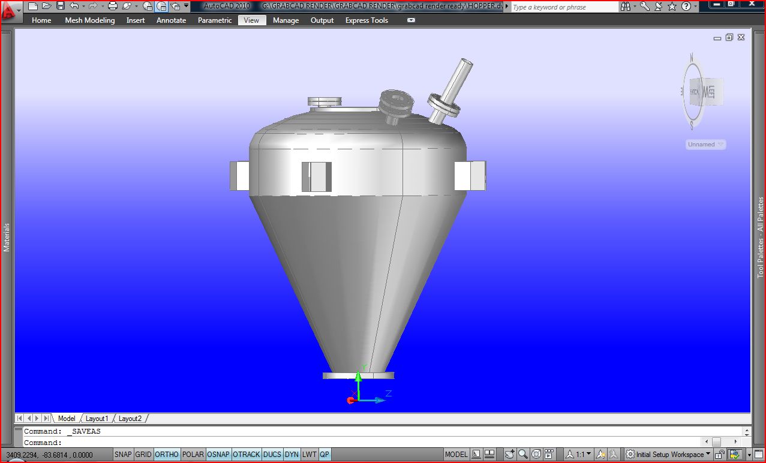Toggle DUCS dynamic UCS
The width and height of the screenshot is (766, 463).
(272, 455)
